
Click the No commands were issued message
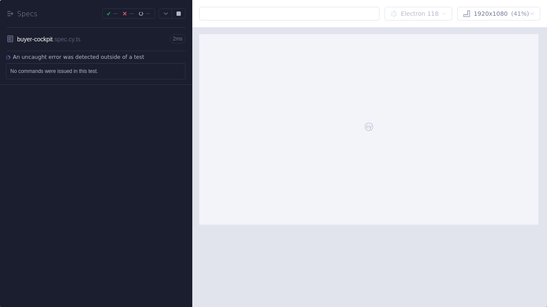tap(53, 71)
